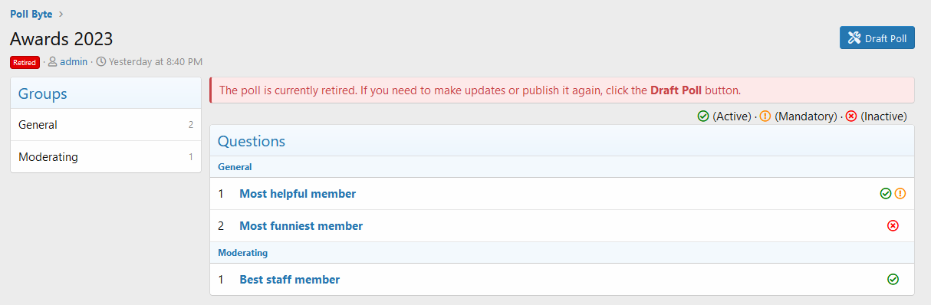The height and width of the screenshot is (305, 931).
Task: Click active checkmark icon on Most helpful member
Action: click(x=886, y=194)
